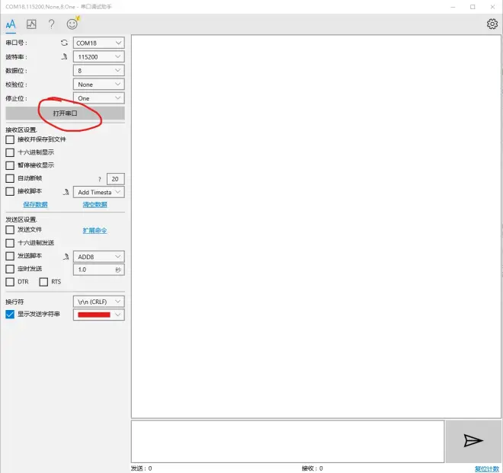
Task: Open the data bits dropdown showing 8
Action: 98,71
